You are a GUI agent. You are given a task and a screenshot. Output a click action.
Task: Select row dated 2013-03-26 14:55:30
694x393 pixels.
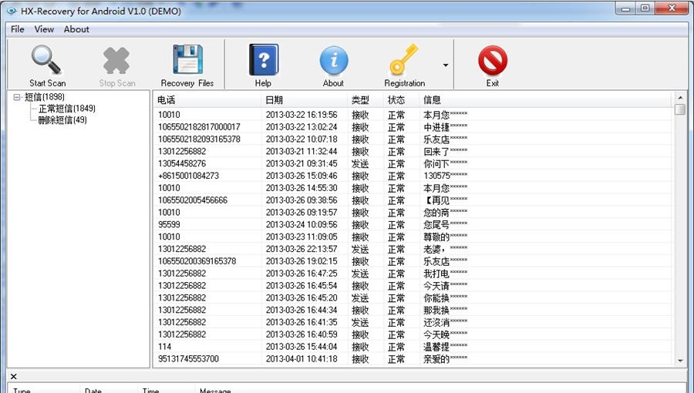413,188
